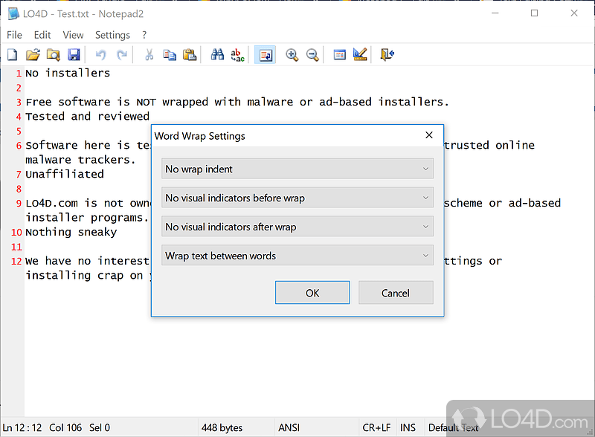Click the line number 1 margin
Image resolution: width=595 pixels, height=437 pixels.
[x=19, y=74]
